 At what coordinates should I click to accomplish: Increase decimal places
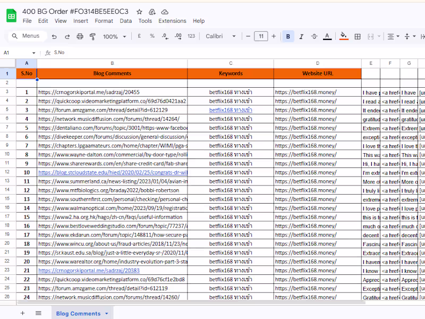tap(178, 36)
